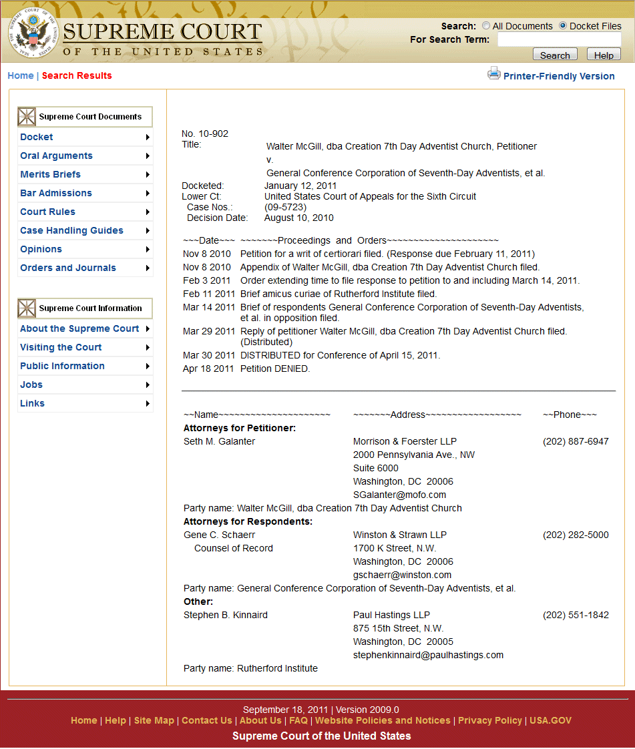
Task: Expand the About the Supreme Court arrow
Action: point(148,328)
